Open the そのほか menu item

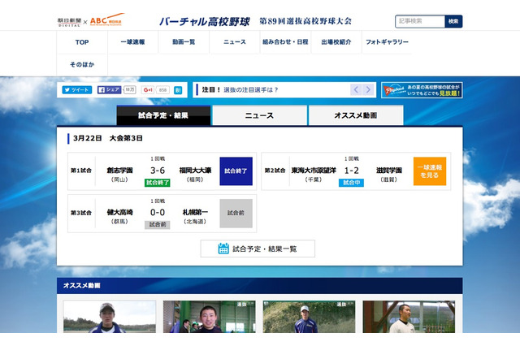click(x=82, y=65)
